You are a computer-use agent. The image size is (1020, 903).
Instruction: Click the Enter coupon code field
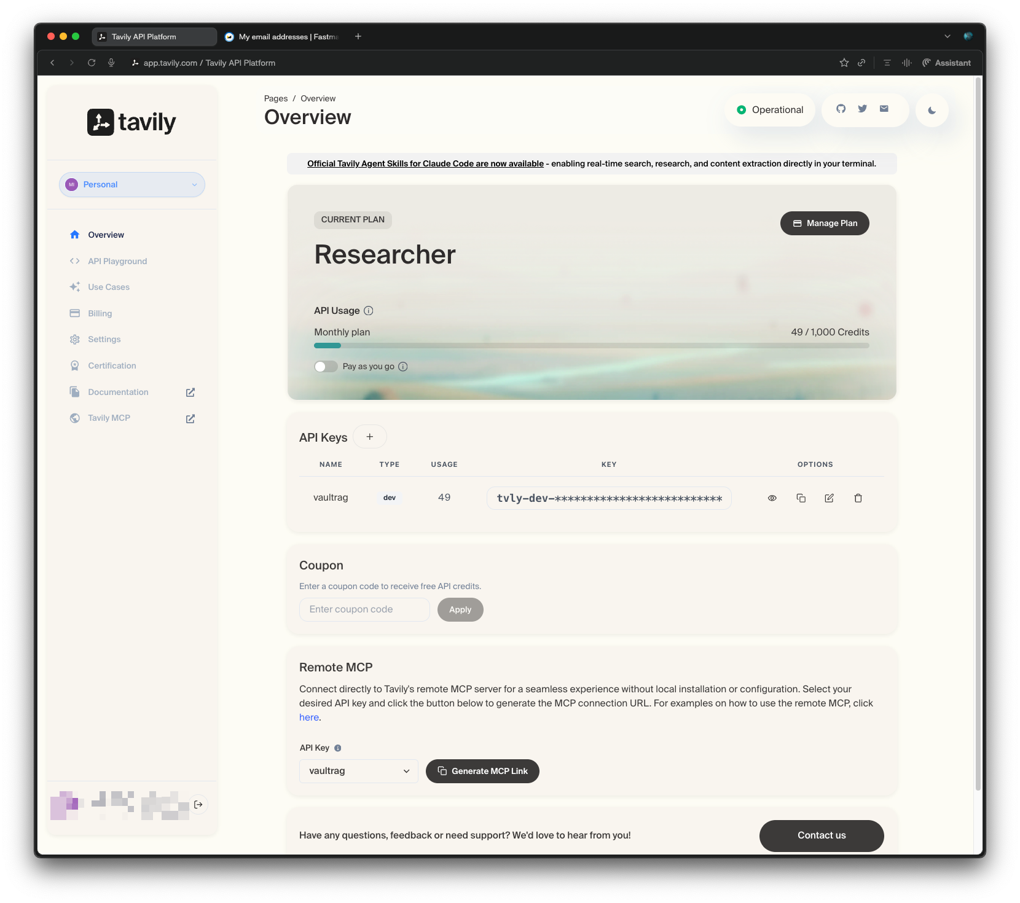pyautogui.click(x=364, y=610)
